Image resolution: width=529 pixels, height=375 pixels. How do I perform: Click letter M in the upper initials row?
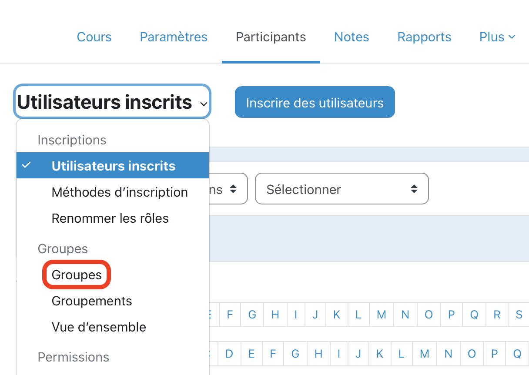point(382,315)
